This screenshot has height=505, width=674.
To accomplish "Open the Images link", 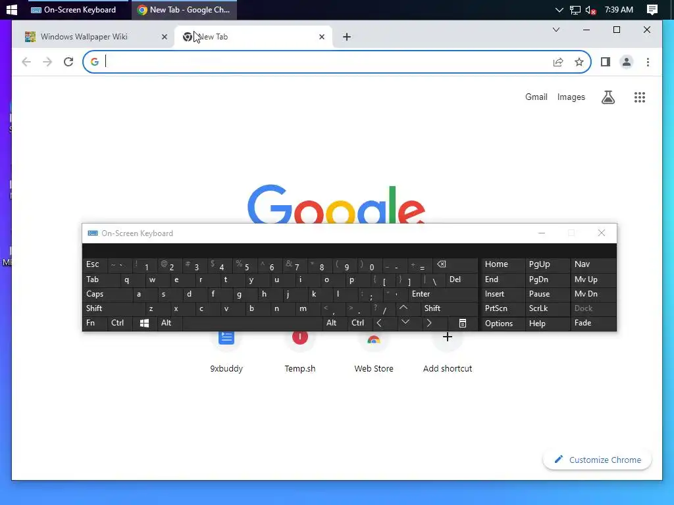I will 571,97.
